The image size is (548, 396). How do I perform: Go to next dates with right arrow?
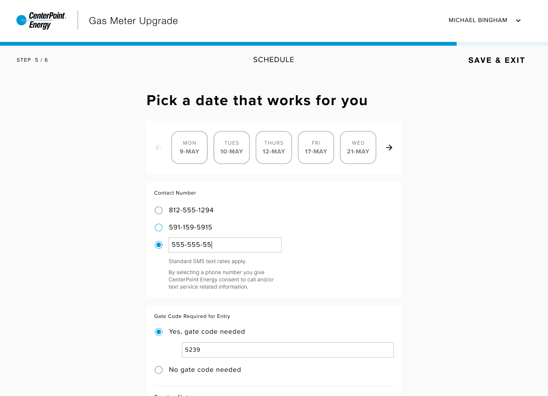click(389, 148)
